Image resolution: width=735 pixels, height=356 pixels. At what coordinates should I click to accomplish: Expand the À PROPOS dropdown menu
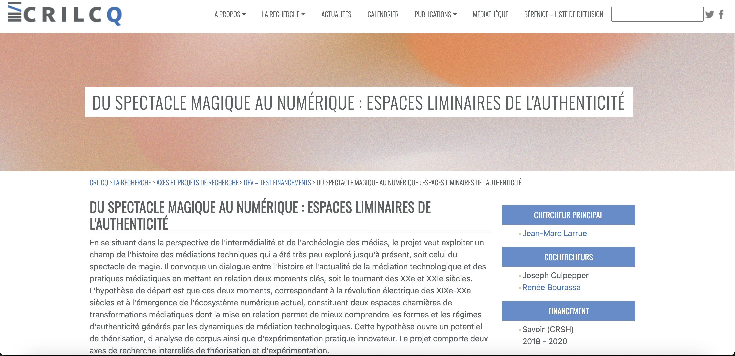230,14
